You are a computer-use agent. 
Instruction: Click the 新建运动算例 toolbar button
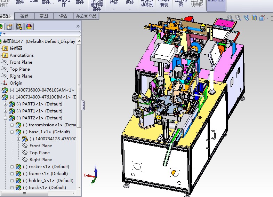147,4
